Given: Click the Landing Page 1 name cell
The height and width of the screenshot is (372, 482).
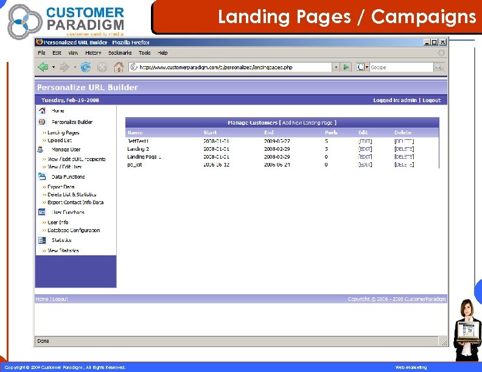Looking at the screenshot, I should point(144,157).
